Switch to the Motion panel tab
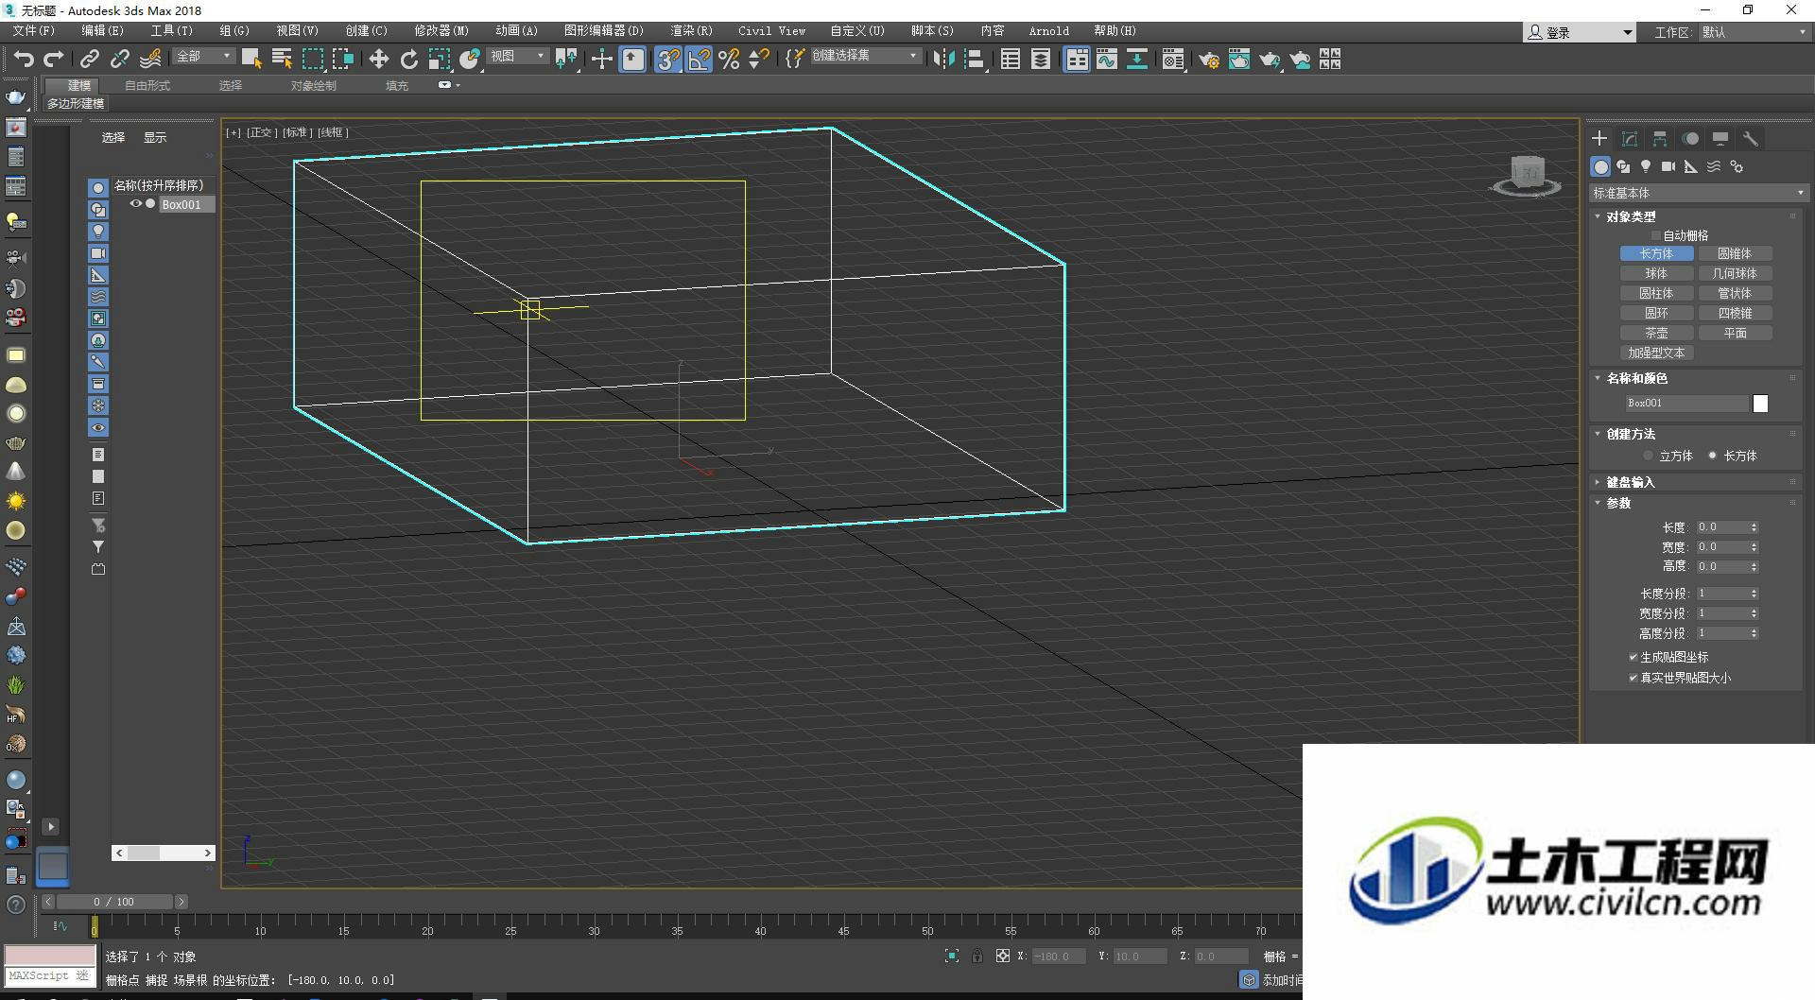Screen dimensions: 1815x1000 pyautogui.click(x=1690, y=139)
